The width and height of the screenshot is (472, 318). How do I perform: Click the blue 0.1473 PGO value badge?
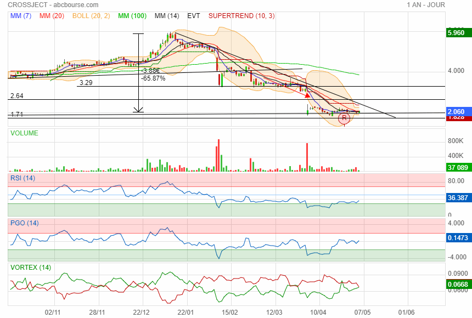(x=459, y=237)
